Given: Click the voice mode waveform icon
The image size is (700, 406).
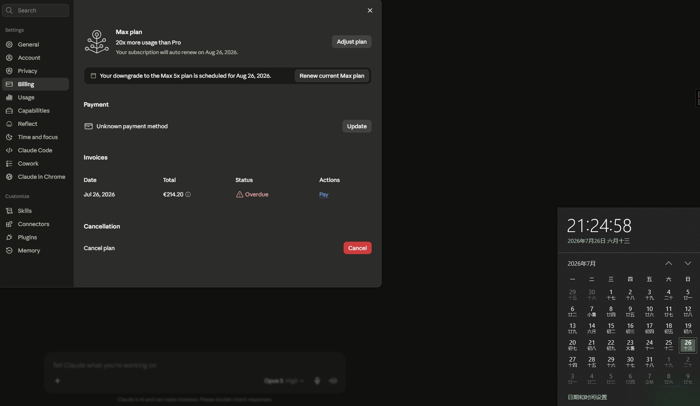Looking at the screenshot, I should coord(333,381).
